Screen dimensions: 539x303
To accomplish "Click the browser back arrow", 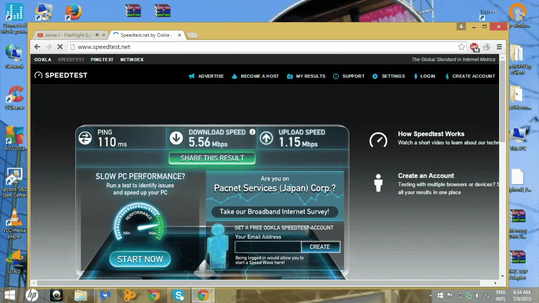I will (x=37, y=47).
